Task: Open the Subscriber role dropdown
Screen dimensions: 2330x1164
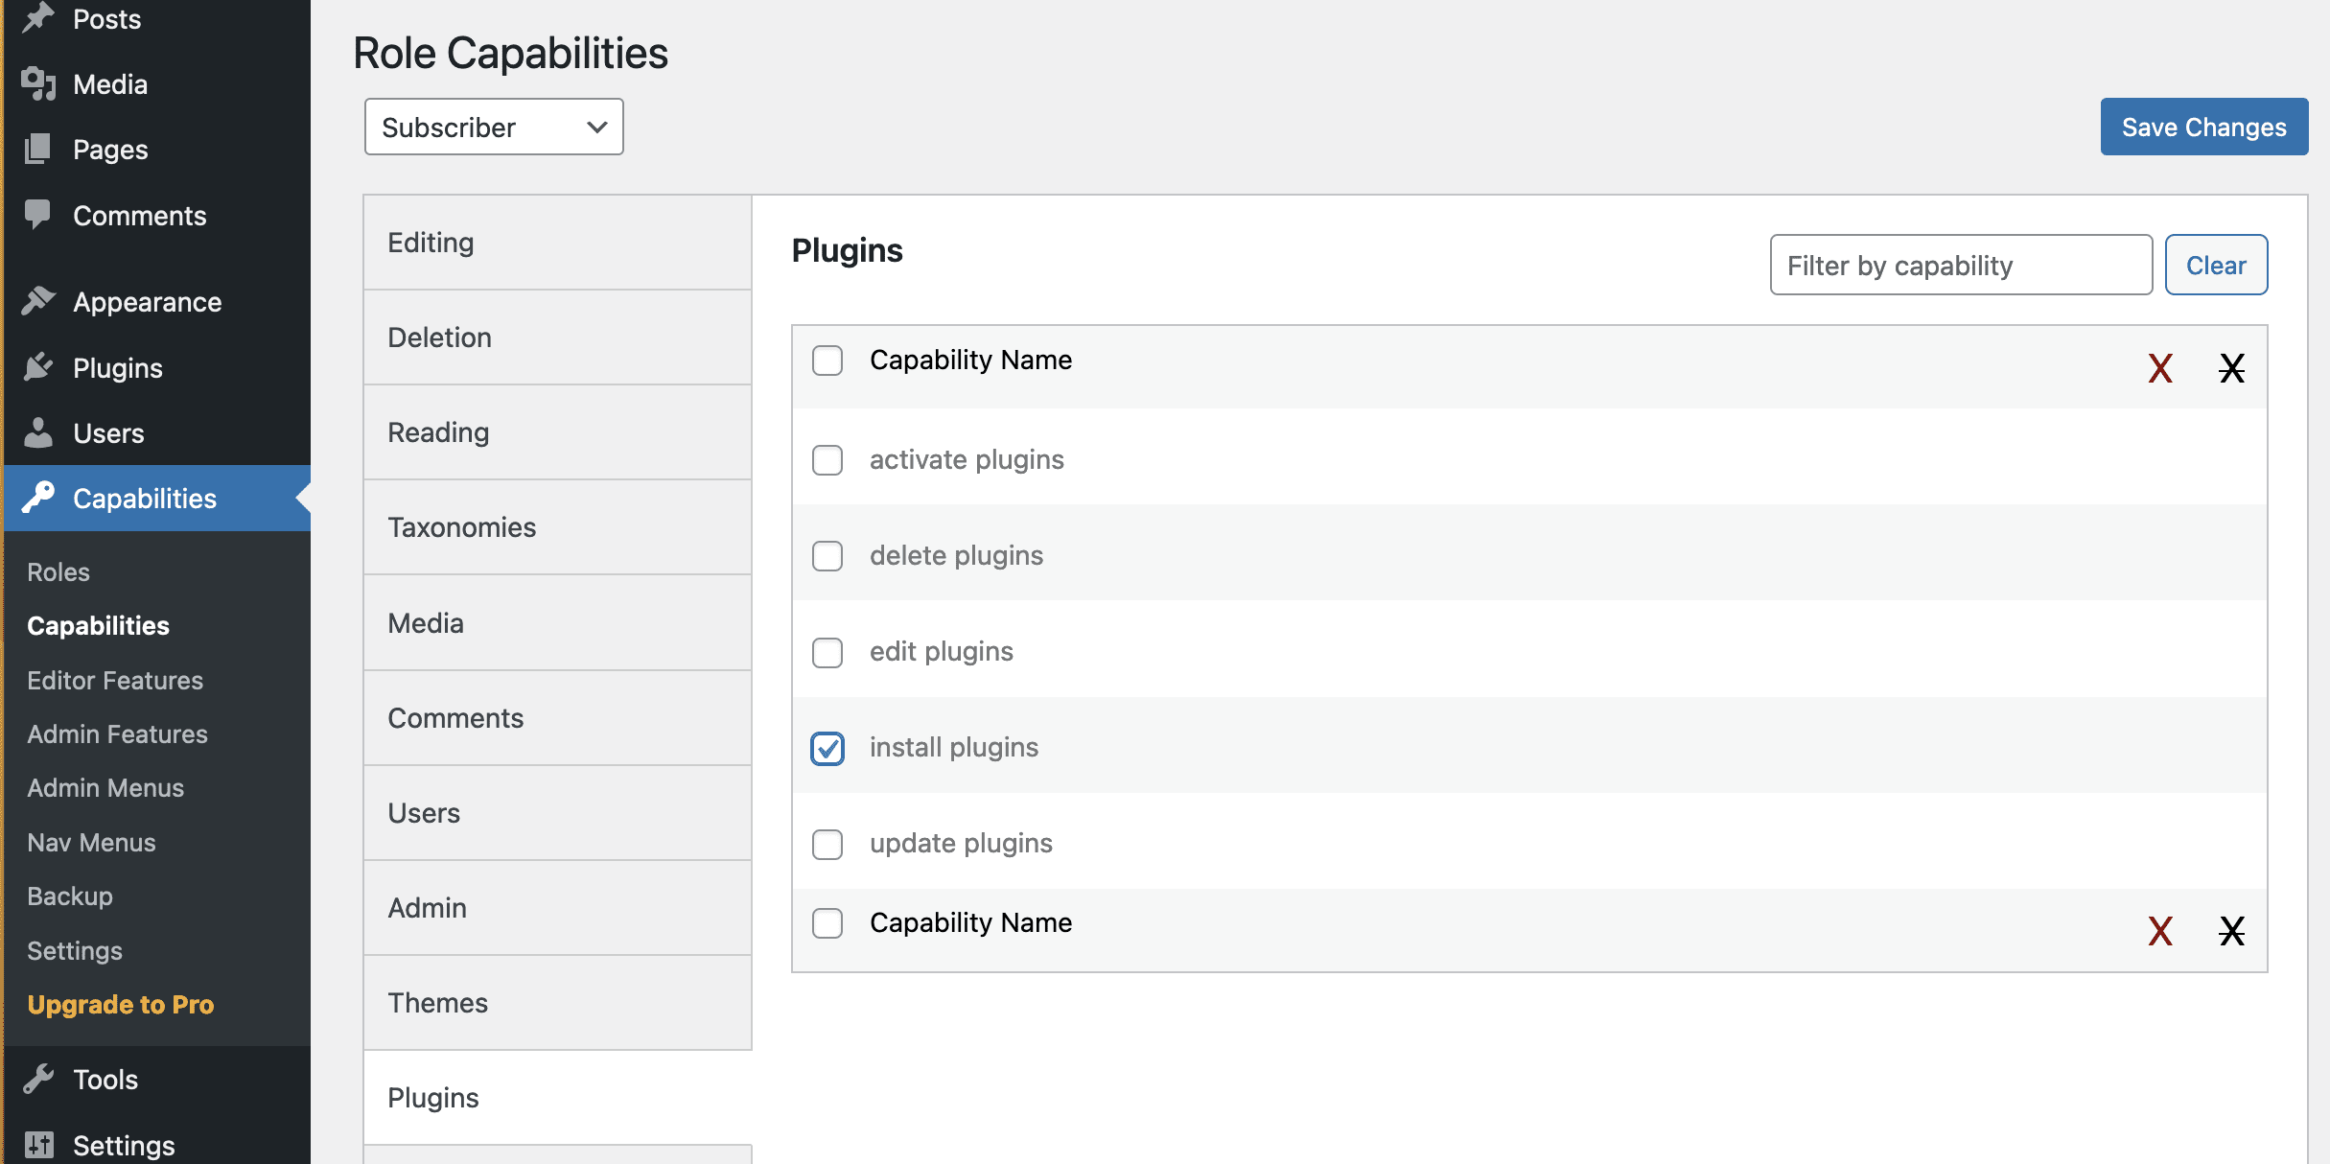Action: [x=494, y=127]
